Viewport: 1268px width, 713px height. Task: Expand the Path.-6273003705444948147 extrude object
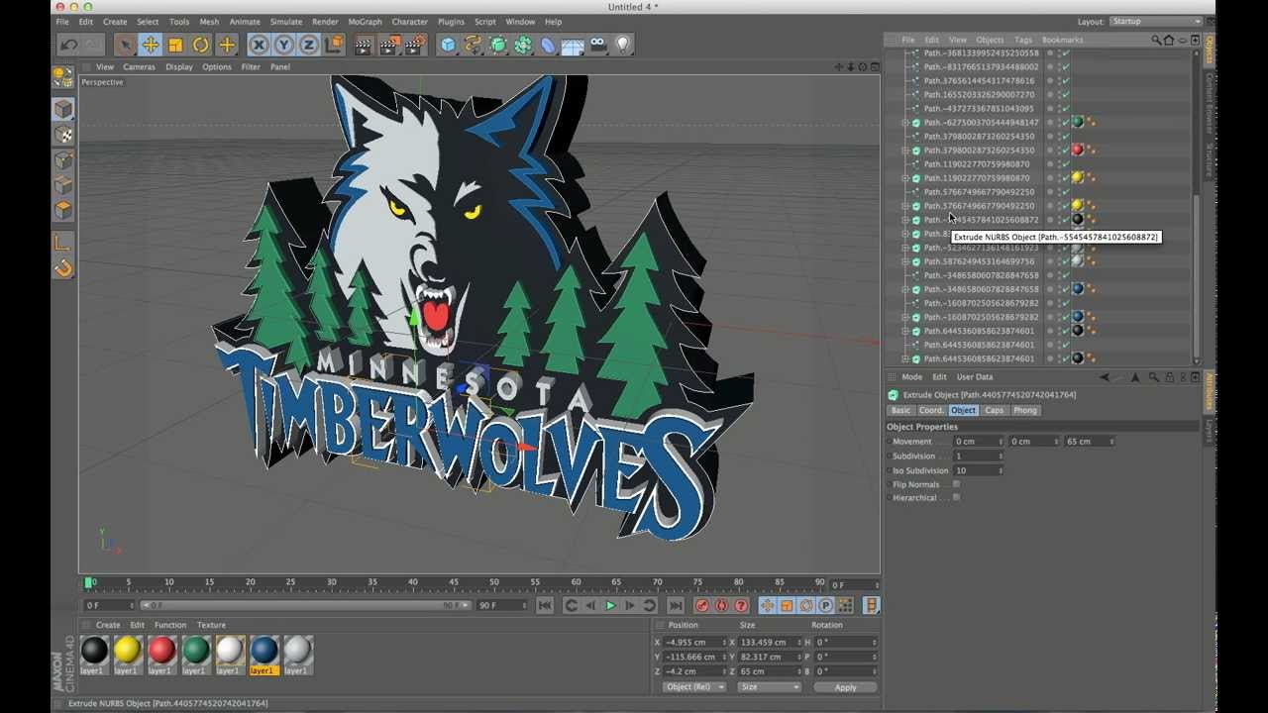tap(904, 123)
